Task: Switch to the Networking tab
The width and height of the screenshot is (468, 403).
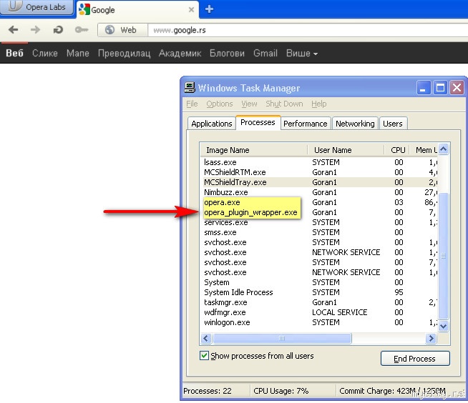Action: pyautogui.click(x=355, y=124)
